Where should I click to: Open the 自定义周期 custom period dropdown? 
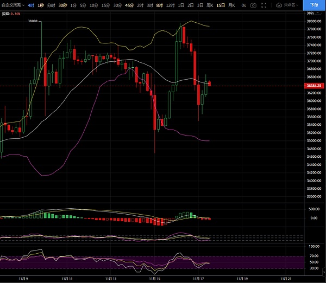click(12, 5)
